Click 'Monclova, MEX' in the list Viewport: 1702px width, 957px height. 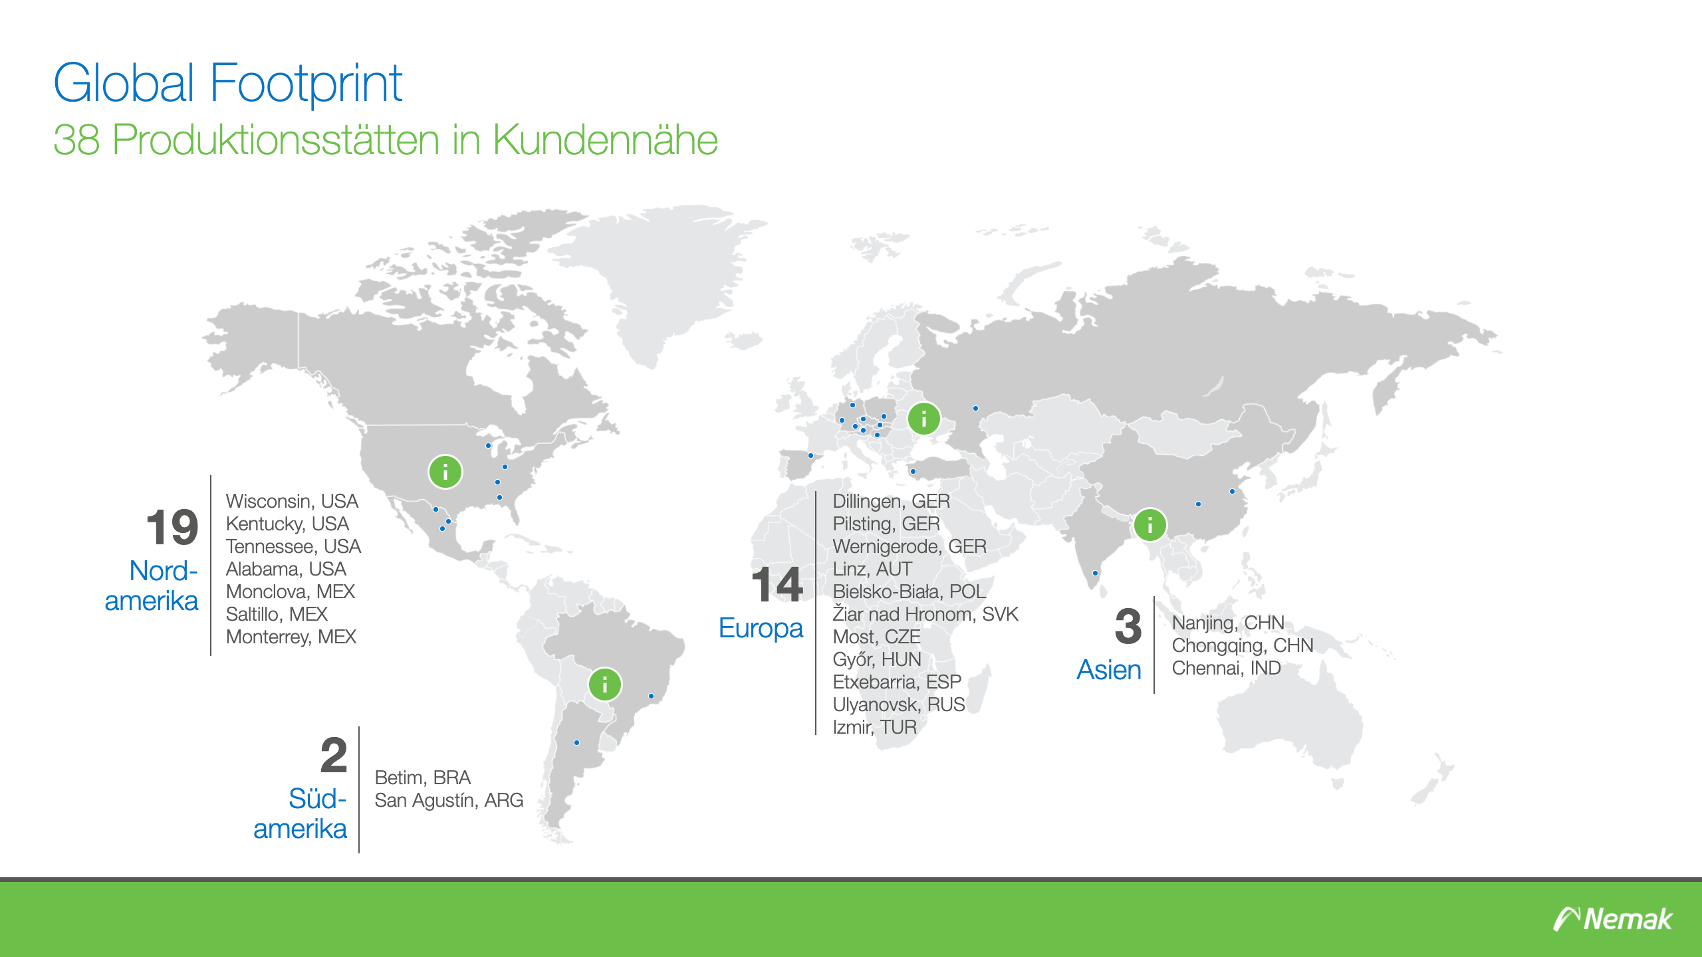pos(291,591)
